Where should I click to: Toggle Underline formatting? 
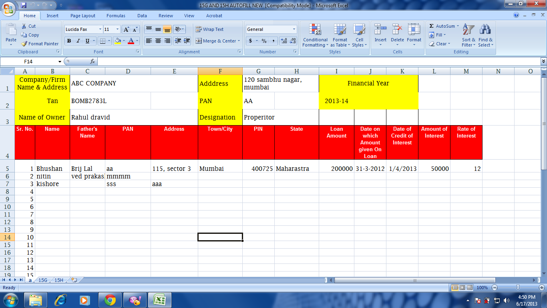(87, 41)
